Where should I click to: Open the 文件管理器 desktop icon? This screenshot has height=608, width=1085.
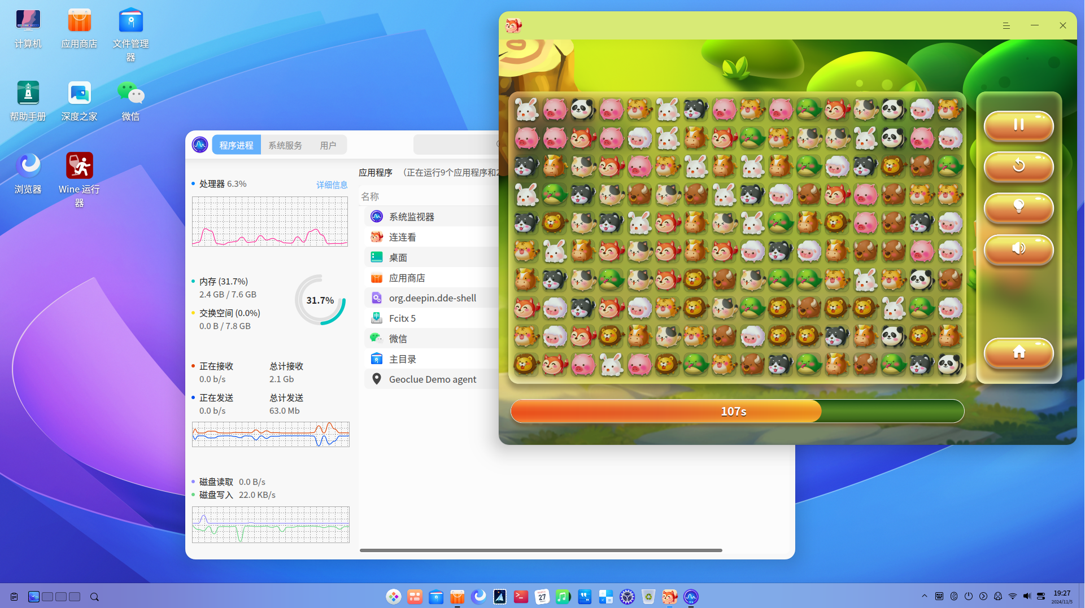(x=130, y=35)
